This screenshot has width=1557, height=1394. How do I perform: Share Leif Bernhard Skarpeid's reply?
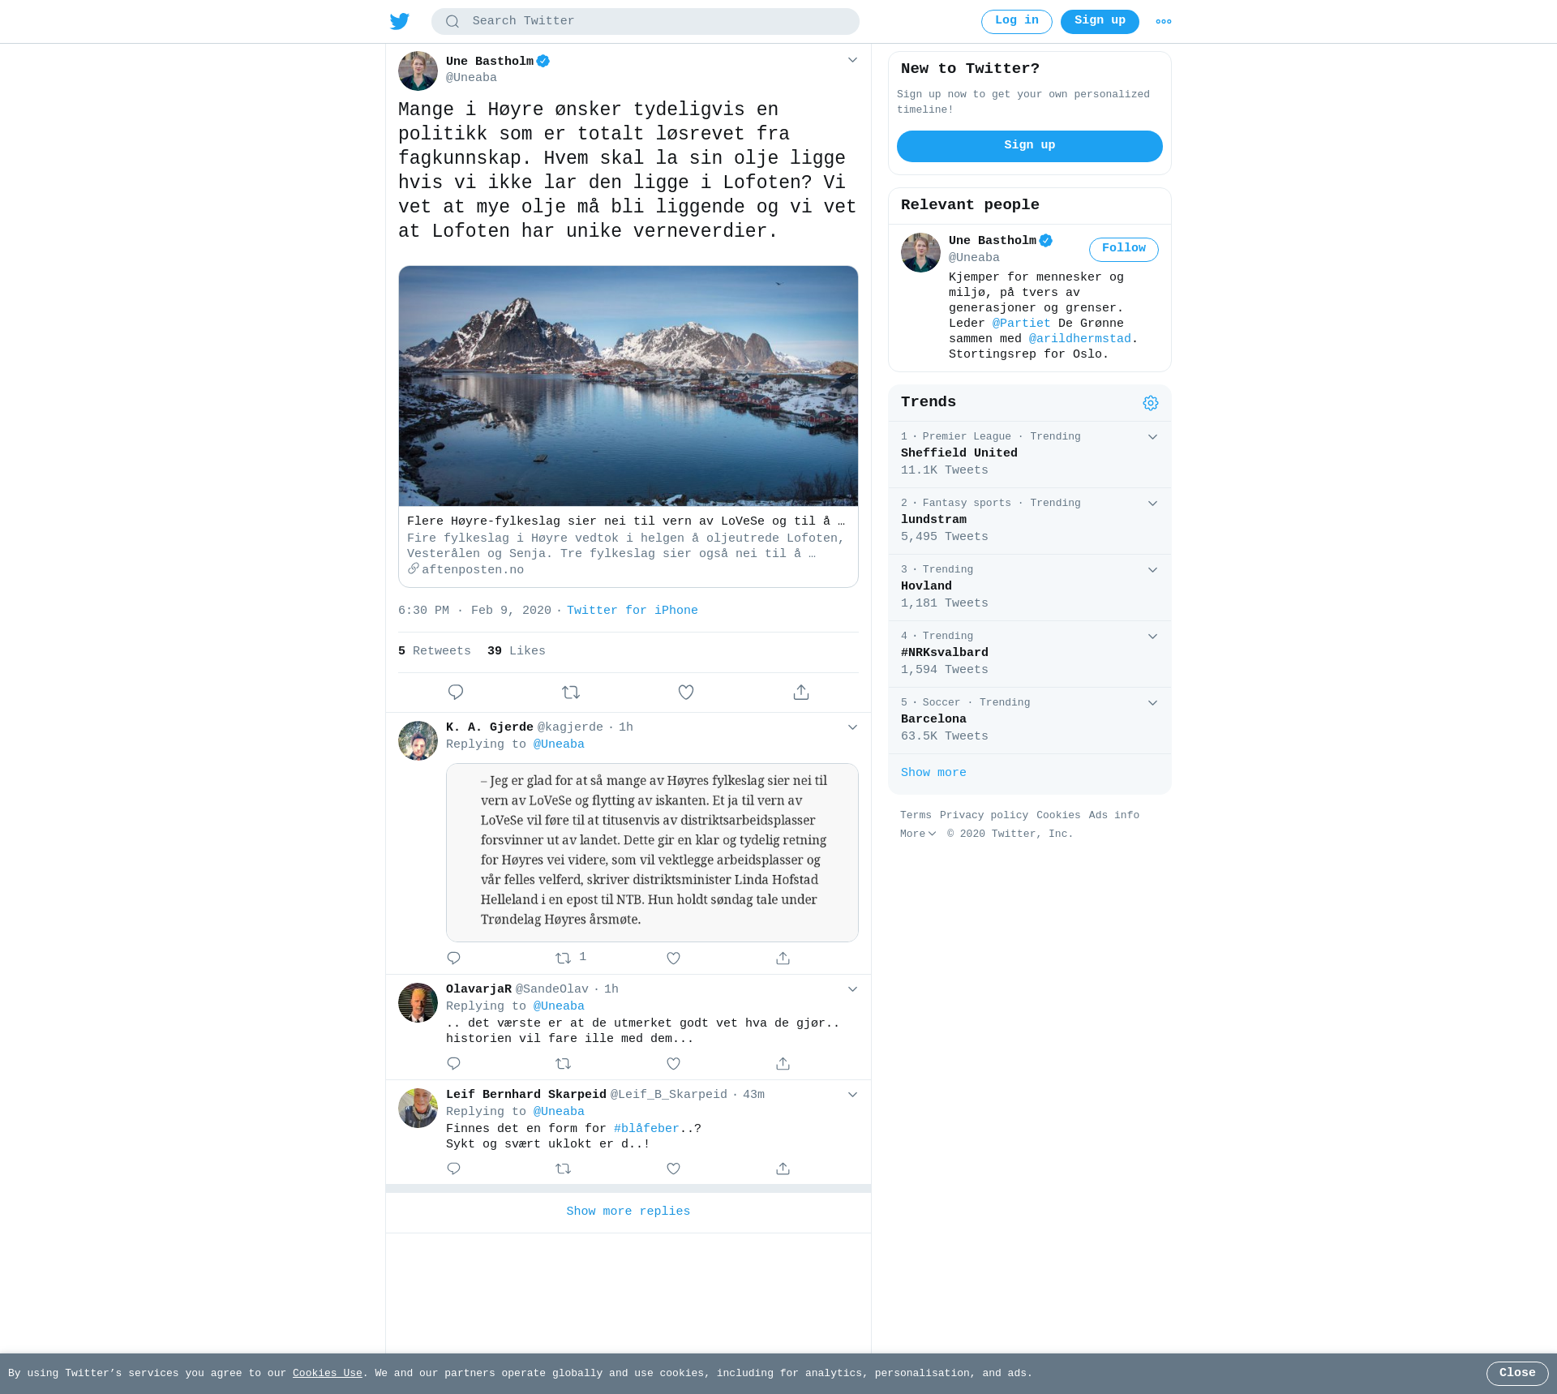pos(783,1169)
